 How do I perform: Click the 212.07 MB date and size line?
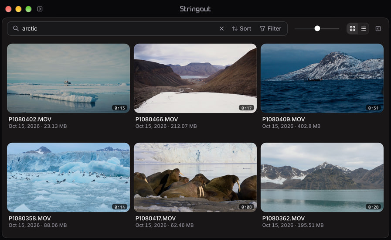pyautogui.click(x=166, y=126)
